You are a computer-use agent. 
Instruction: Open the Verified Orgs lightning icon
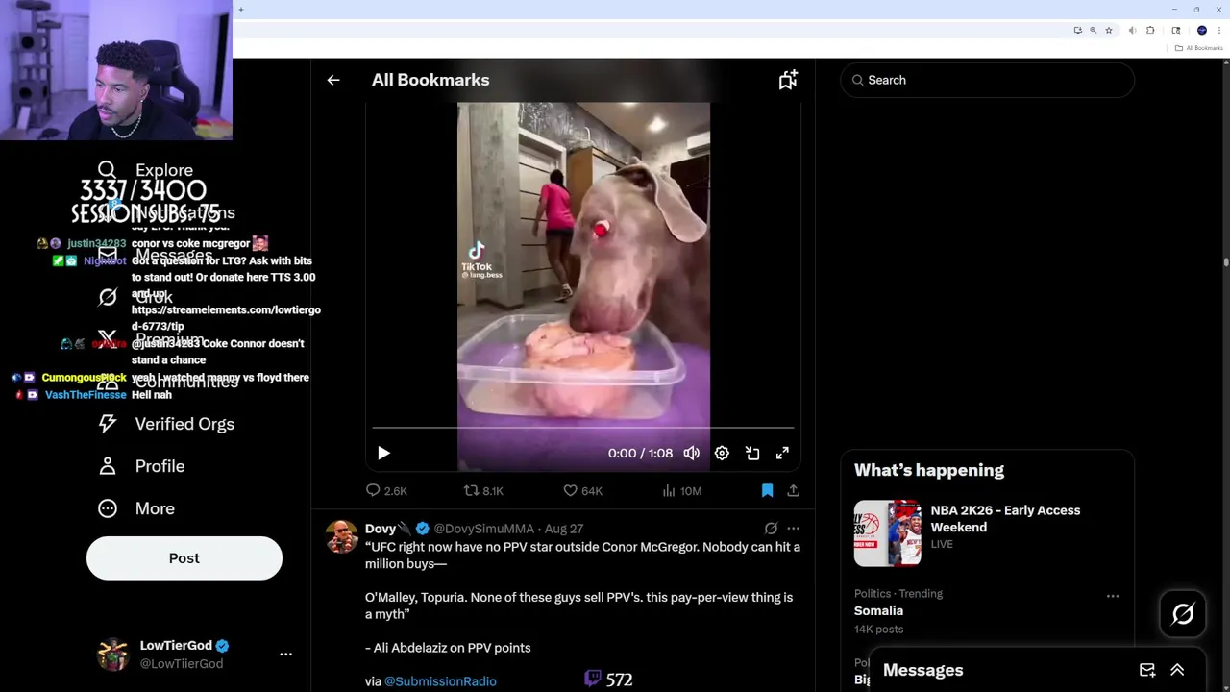point(108,424)
